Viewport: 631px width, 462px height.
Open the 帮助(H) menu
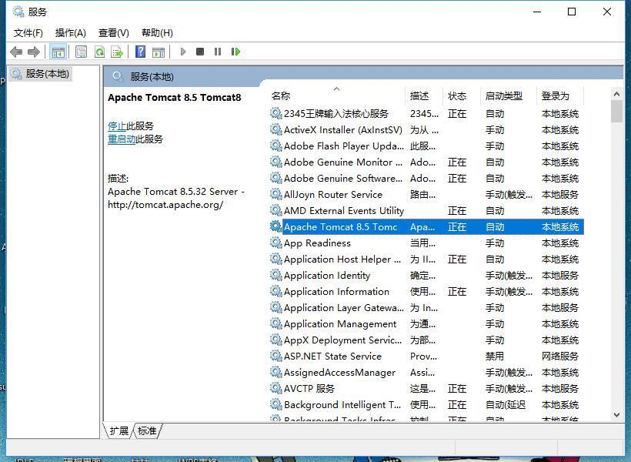(157, 32)
